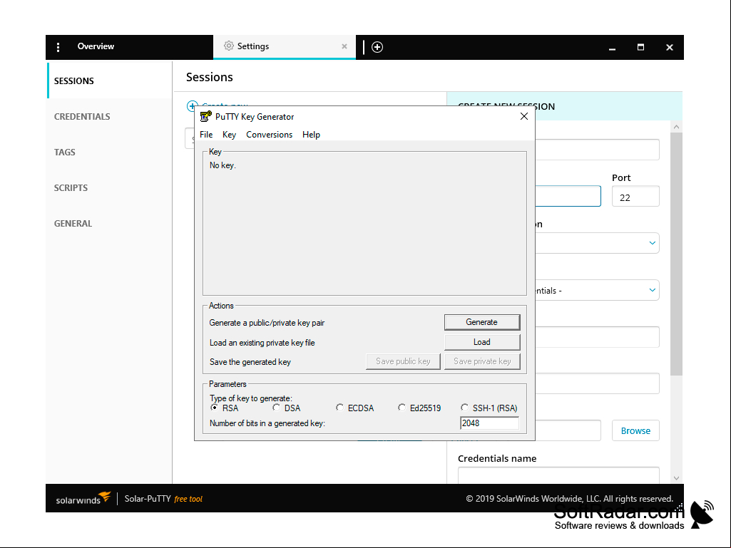Click the PuTTY Key Generator title icon

(x=205, y=116)
